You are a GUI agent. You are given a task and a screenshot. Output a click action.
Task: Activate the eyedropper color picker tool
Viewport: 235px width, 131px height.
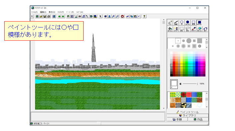click(x=193, y=29)
